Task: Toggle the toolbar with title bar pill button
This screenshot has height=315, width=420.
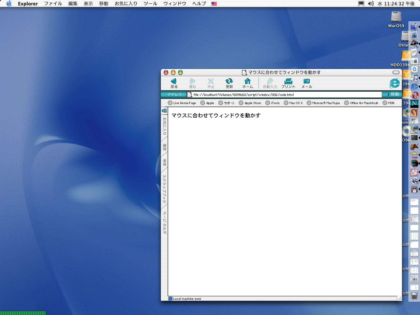Action: click(x=396, y=72)
